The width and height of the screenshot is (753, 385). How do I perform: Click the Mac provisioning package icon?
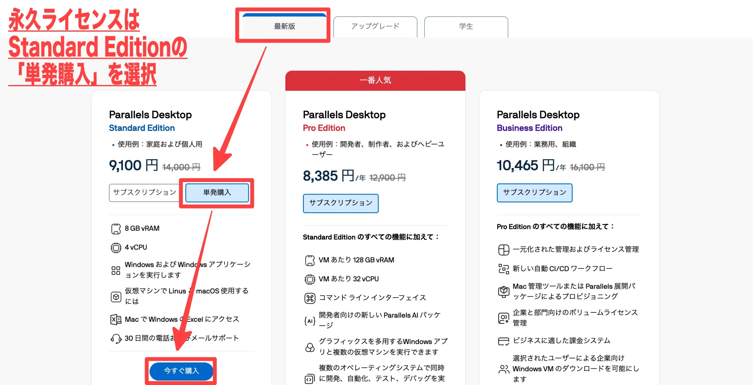tap(504, 292)
